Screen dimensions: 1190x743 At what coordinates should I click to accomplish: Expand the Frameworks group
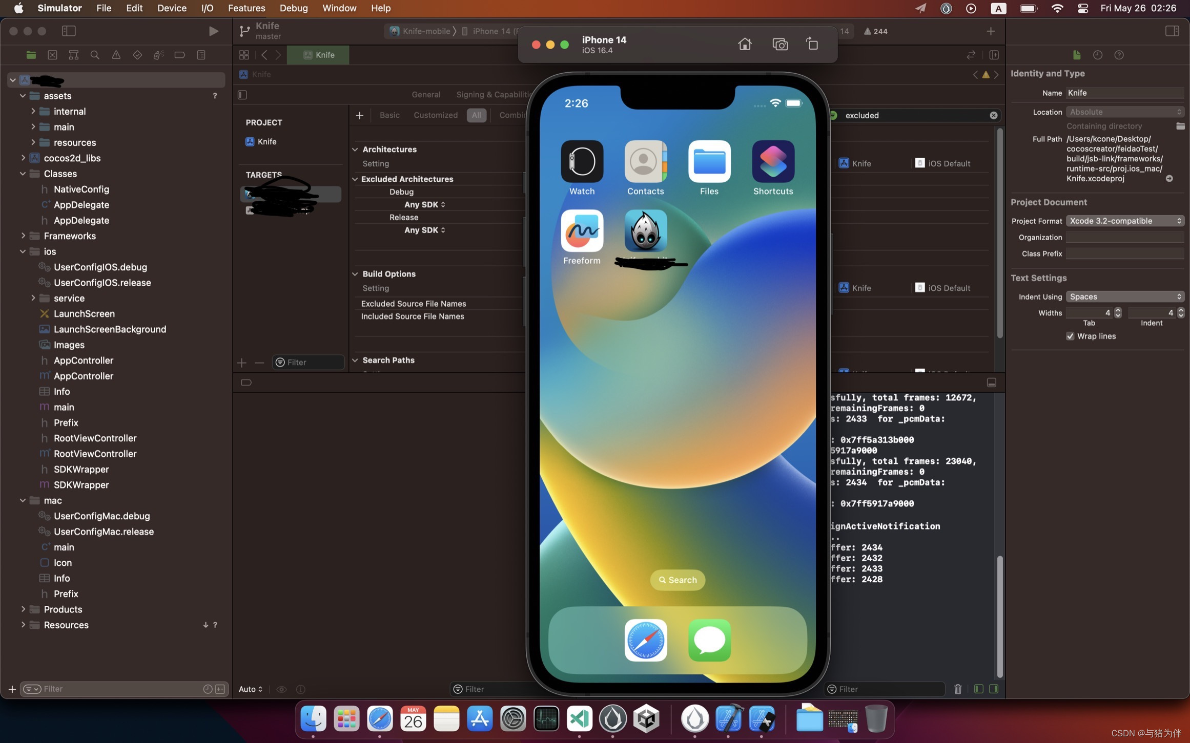23,236
